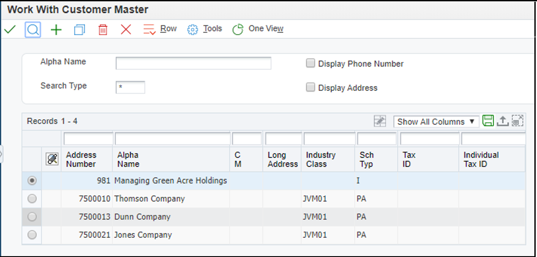Click inside the Alpha Name input field
Viewport: 537px width, 257px height.
(194, 63)
